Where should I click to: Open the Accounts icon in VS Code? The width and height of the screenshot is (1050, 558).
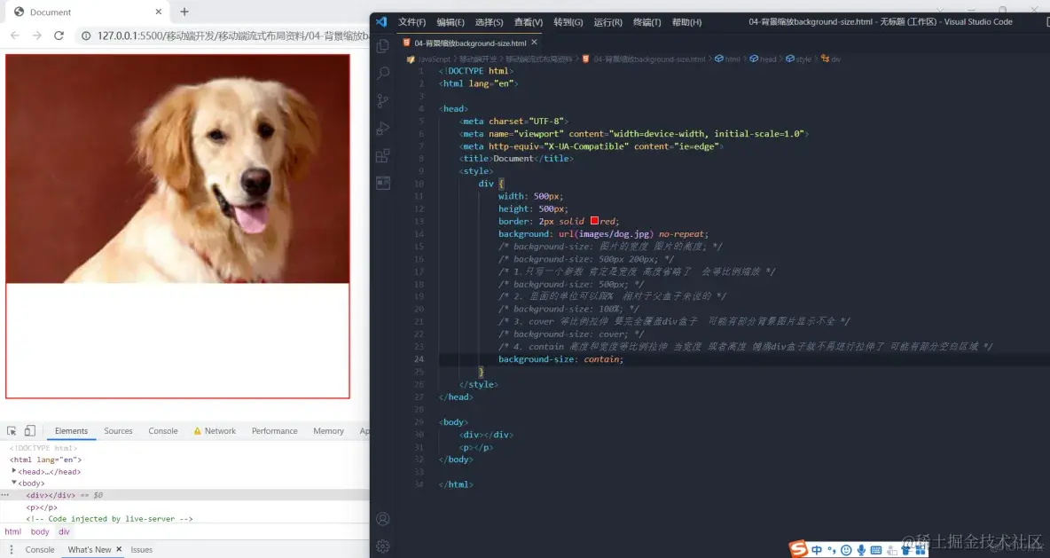click(383, 519)
